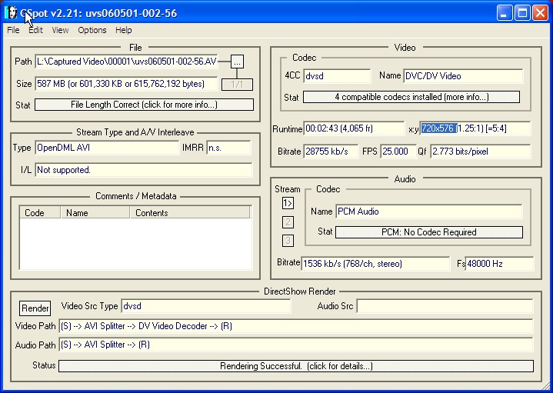553x393 pixels.
Task: Click the empty Comments / Metadata list area
Action: 136,244
